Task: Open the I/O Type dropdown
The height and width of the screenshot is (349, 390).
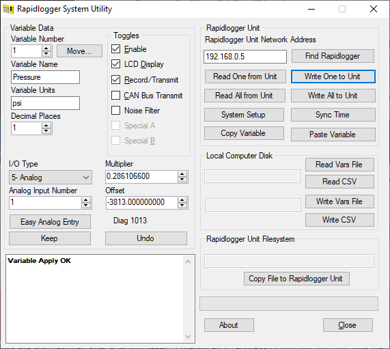Action: pyautogui.click(x=51, y=178)
